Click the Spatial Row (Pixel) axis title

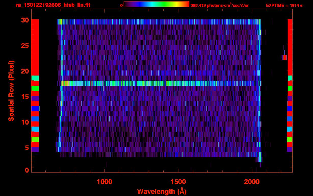(x=11, y=91)
